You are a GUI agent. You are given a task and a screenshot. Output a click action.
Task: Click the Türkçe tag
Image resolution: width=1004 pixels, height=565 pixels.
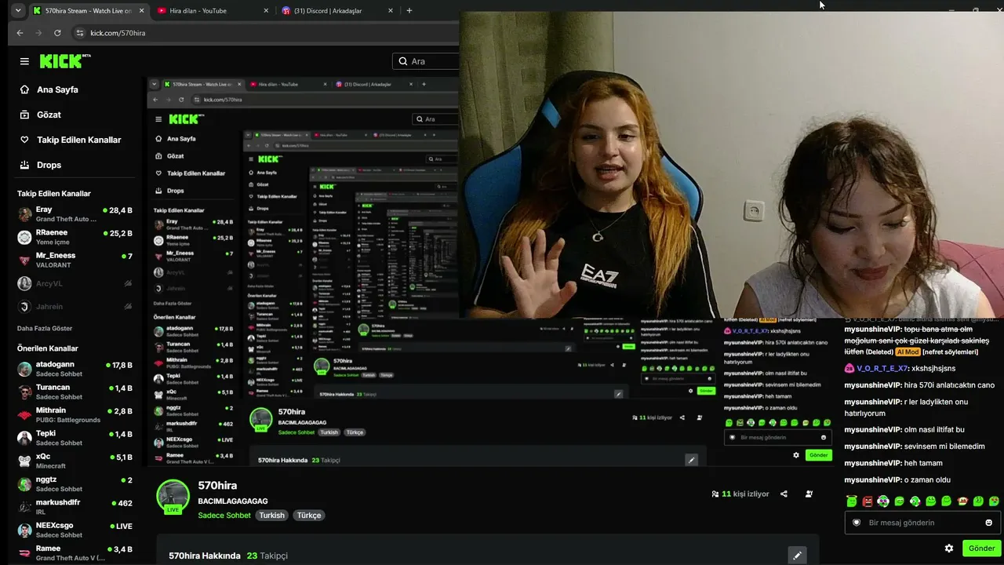pyautogui.click(x=309, y=516)
